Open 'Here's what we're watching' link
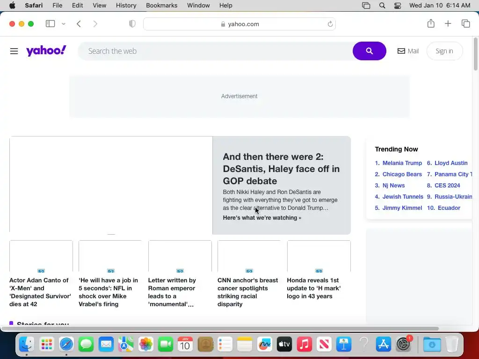479x359 pixels. pos(262,218)
